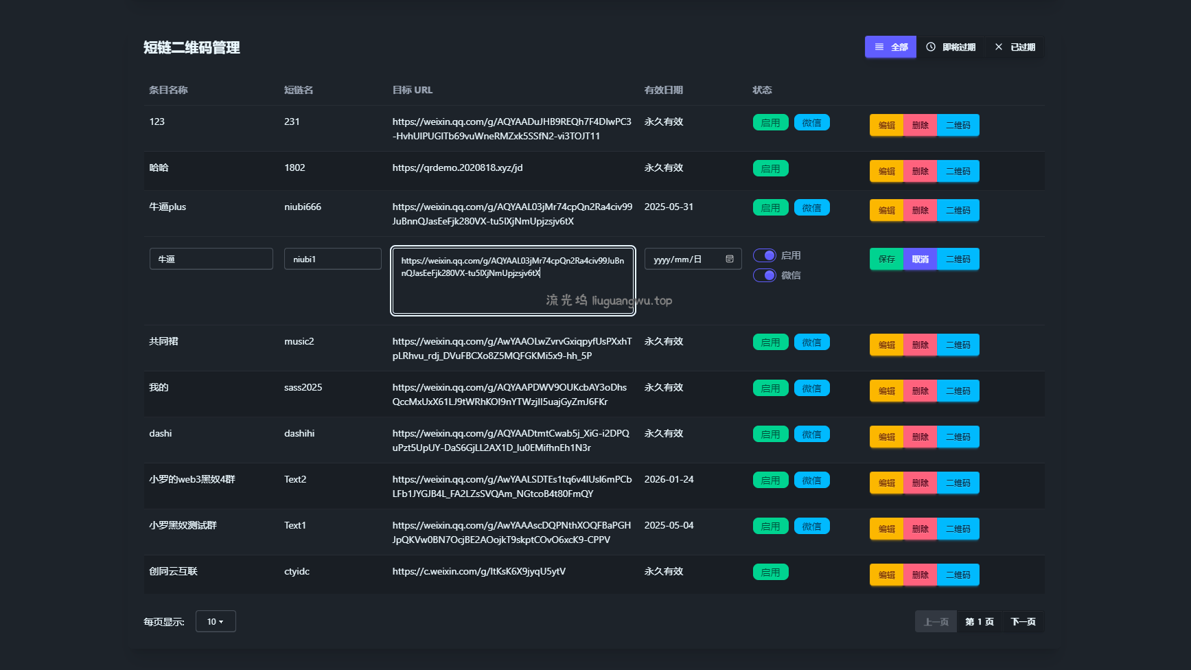
Task: Delete the 牛逼plus row entry
Action: [920, 211]
